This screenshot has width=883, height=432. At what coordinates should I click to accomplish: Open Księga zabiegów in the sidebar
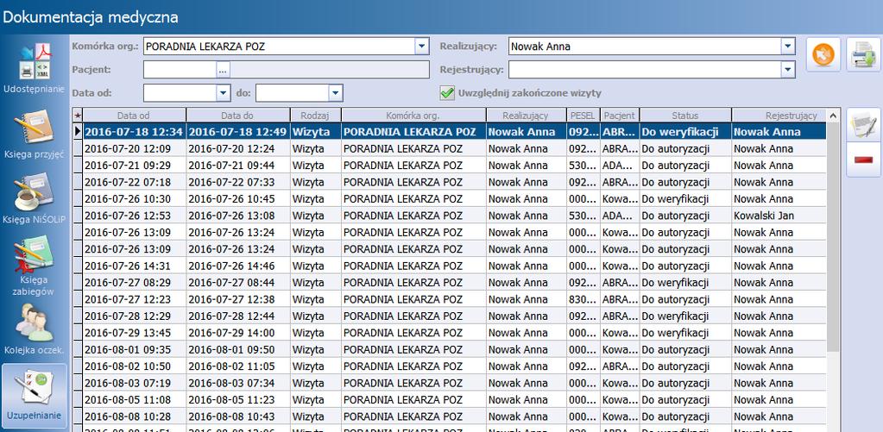[x=35, y=266]
